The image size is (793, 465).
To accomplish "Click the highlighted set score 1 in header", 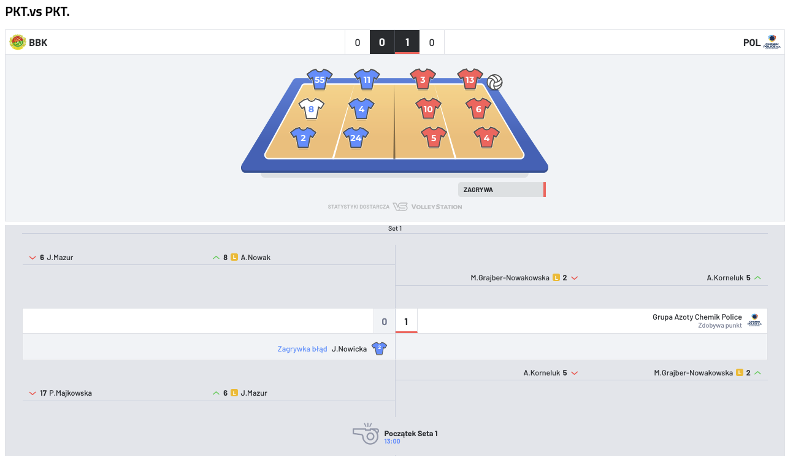I will [407, 42].
